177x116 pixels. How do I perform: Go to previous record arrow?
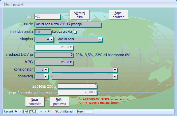coord(20,111)
